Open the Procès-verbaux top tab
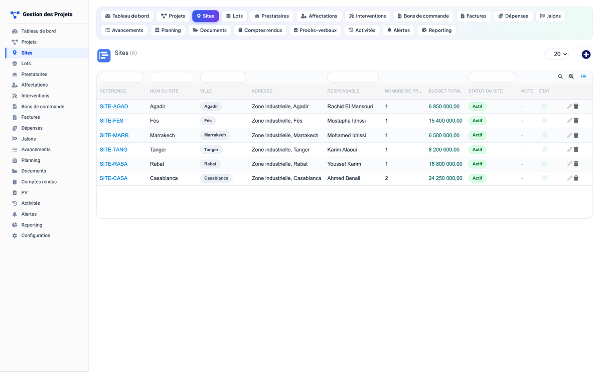Viewport: 602px width, 372px height. [316, 30]
